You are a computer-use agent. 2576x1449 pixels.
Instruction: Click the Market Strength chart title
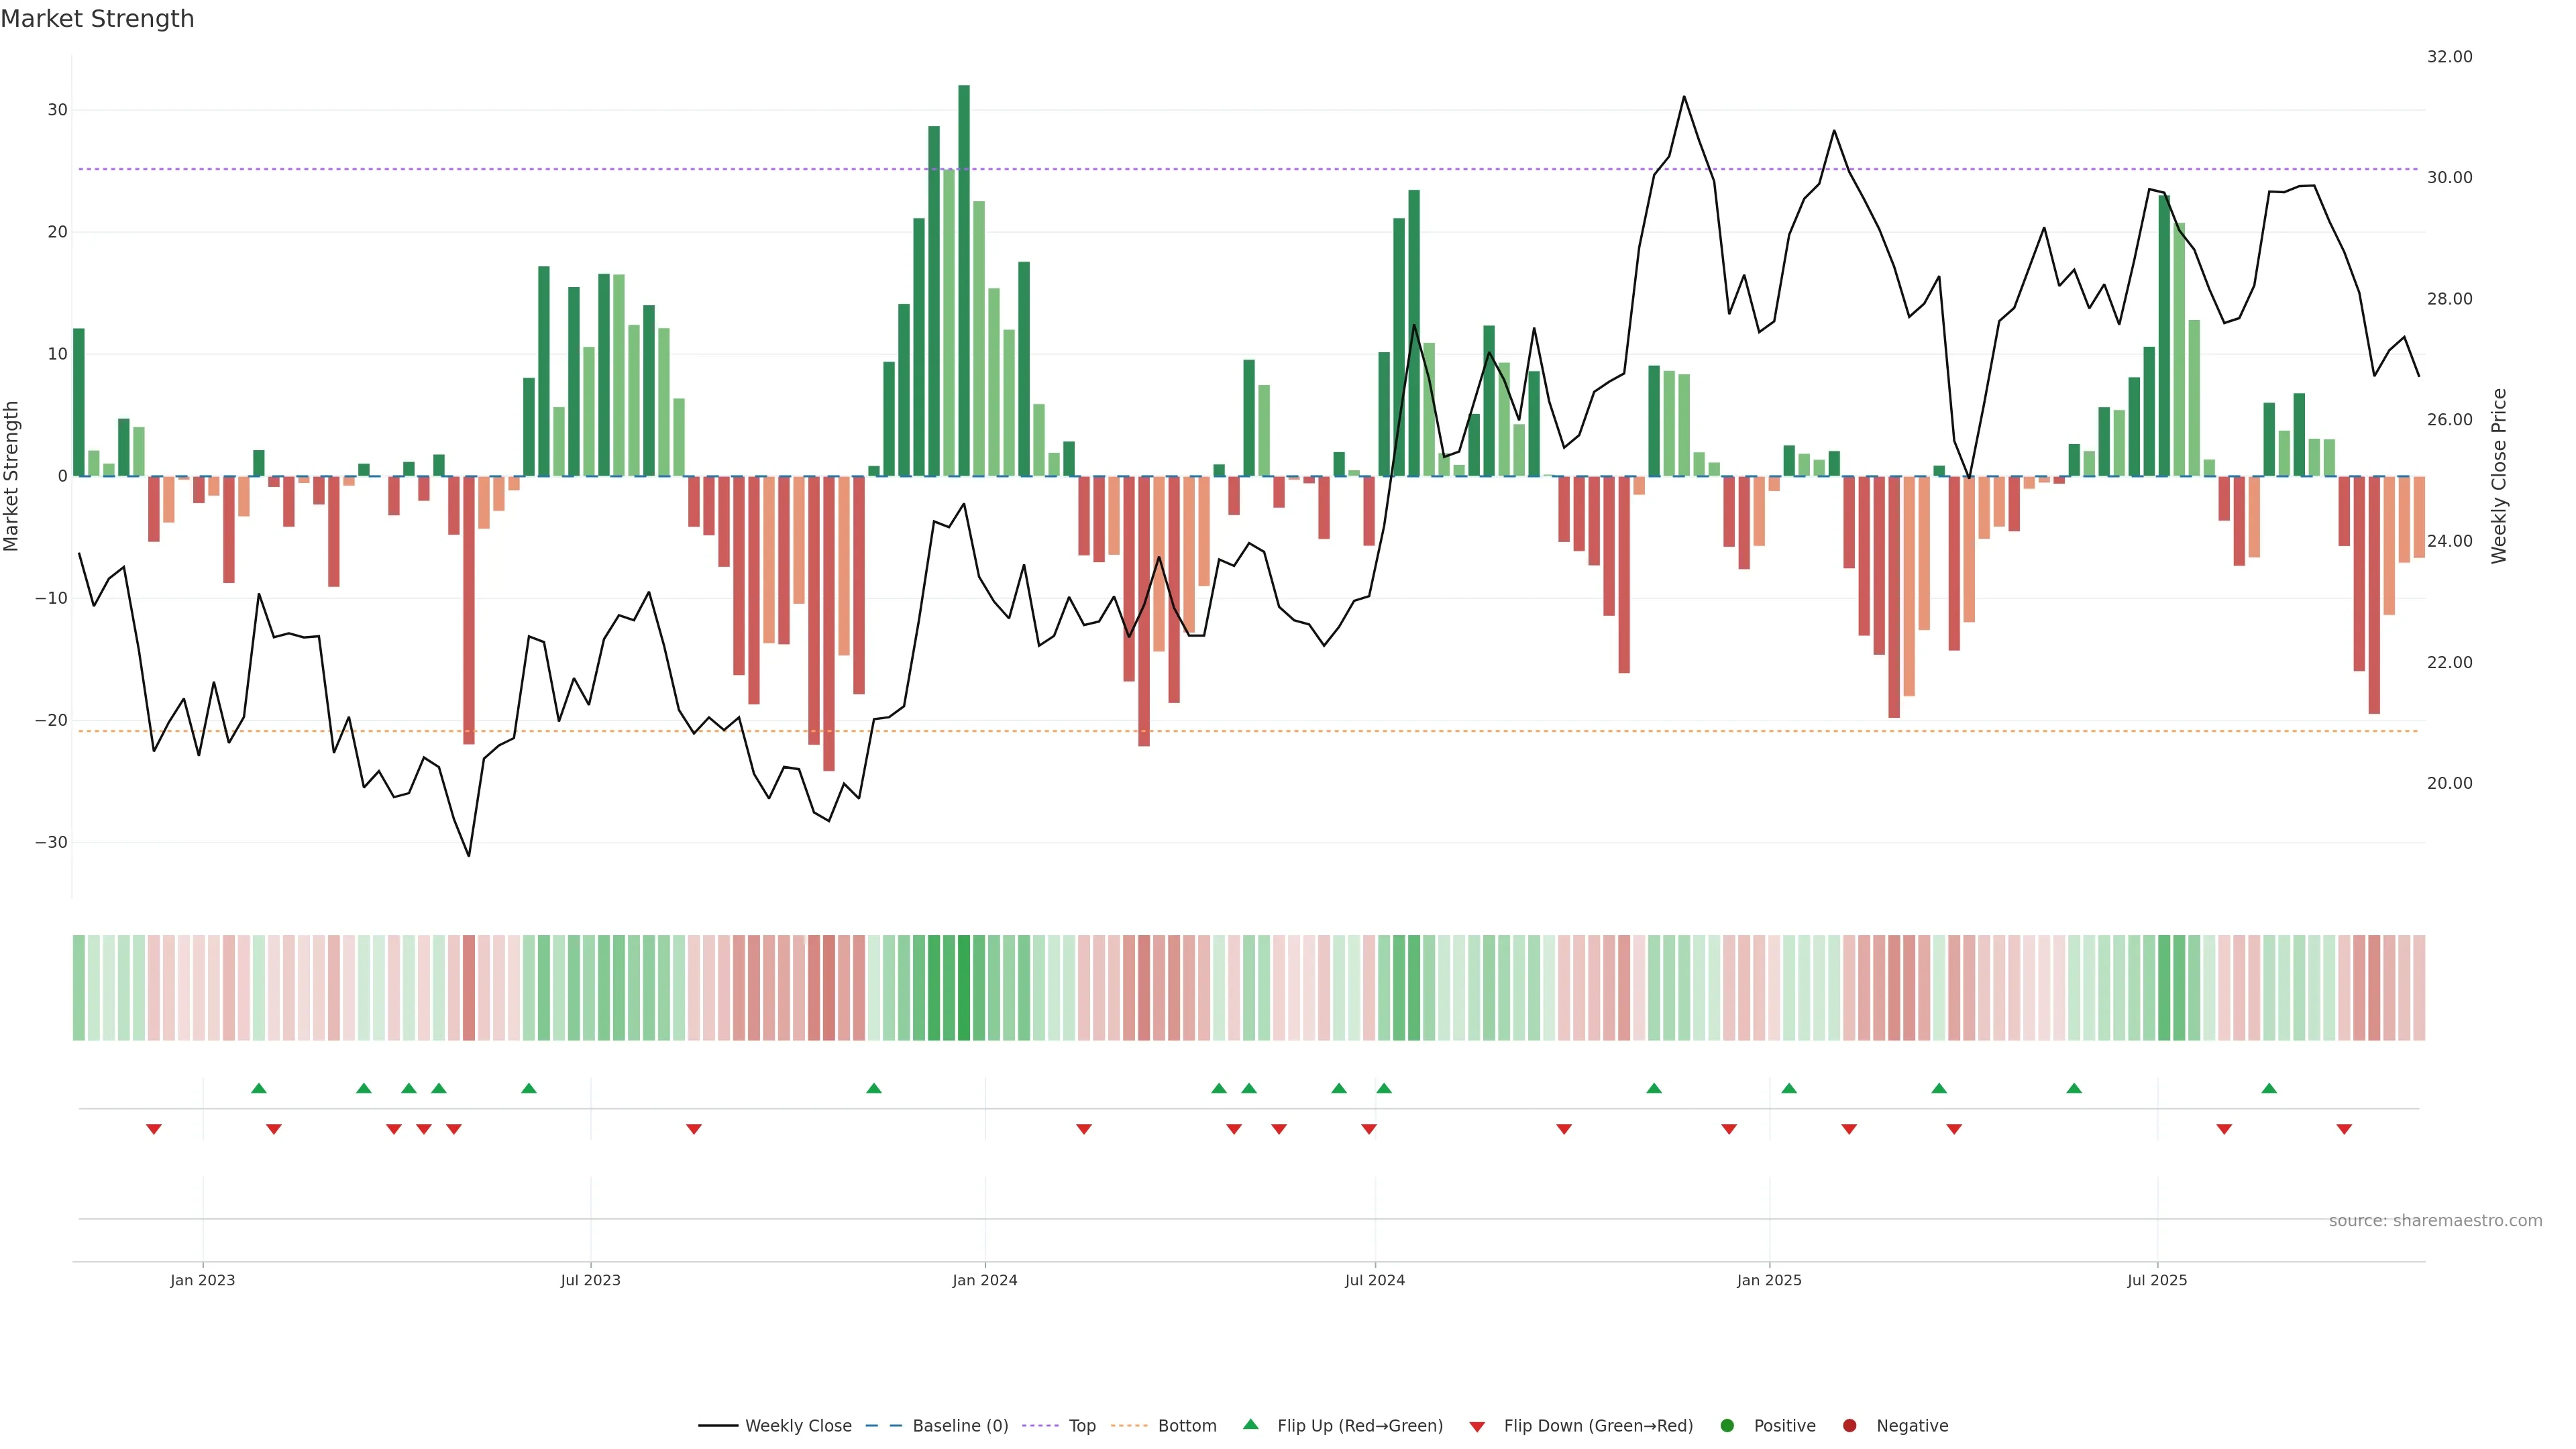point(97,19)
